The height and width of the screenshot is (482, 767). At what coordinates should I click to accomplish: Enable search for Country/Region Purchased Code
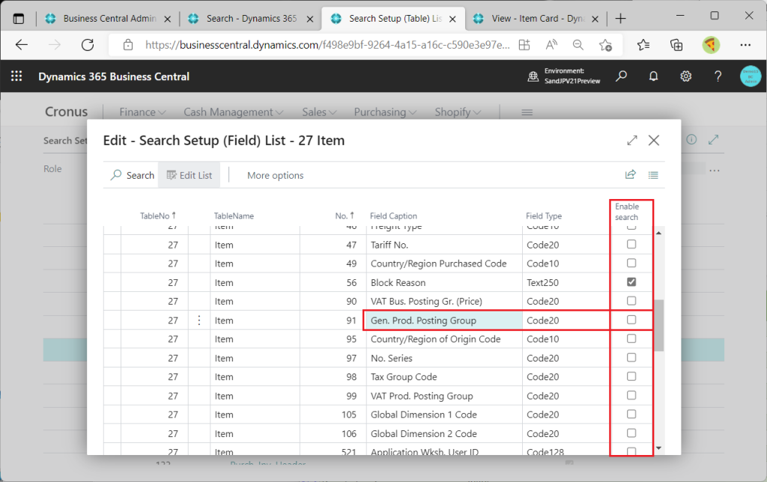[631, 263]
